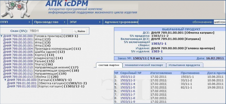Click the Дата 16.02.2011 text
Screen dimensions: 226x104
(210, 58)
